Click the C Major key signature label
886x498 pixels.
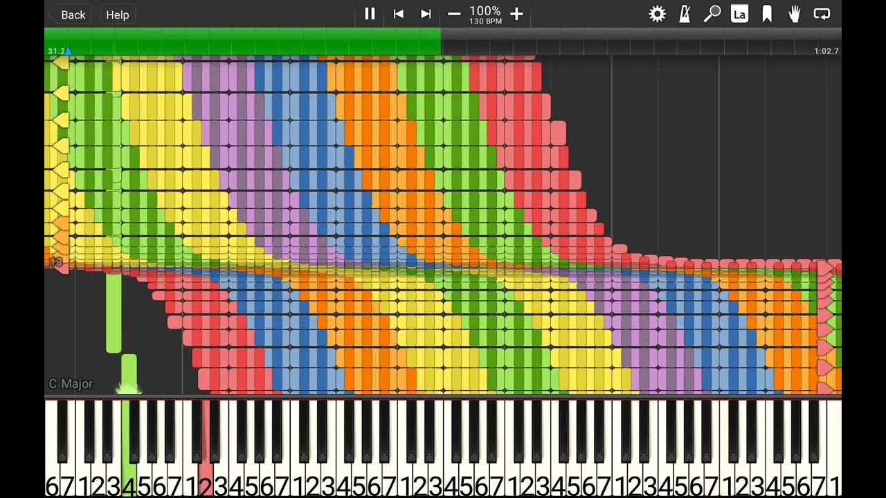coord(71,384)
